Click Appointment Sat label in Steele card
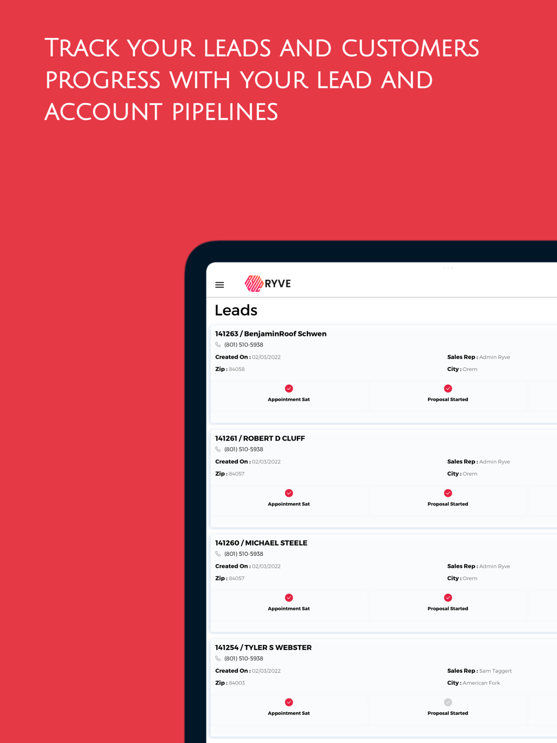 tap(289, 609)
